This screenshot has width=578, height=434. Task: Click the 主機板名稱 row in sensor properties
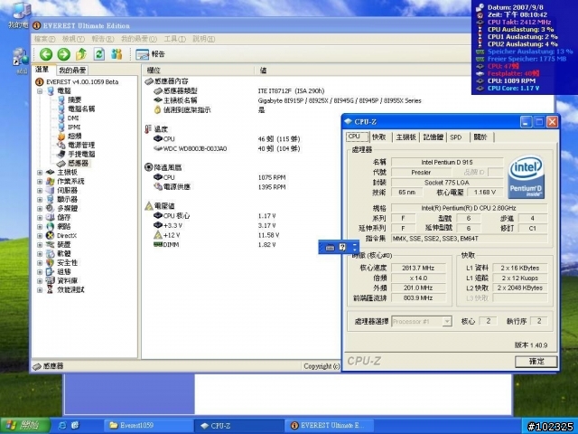287,100
